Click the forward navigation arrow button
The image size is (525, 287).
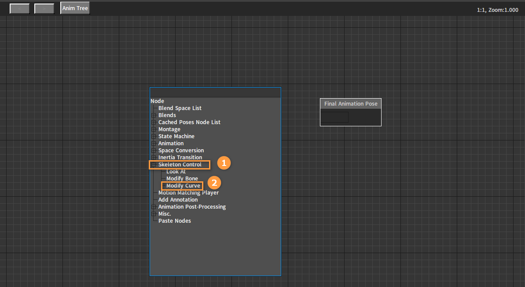coord(44,8)
